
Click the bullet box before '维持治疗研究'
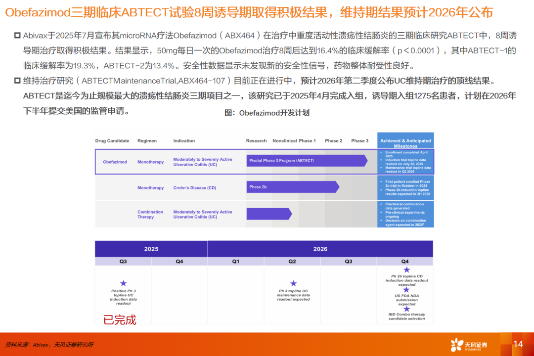[17, 81]
